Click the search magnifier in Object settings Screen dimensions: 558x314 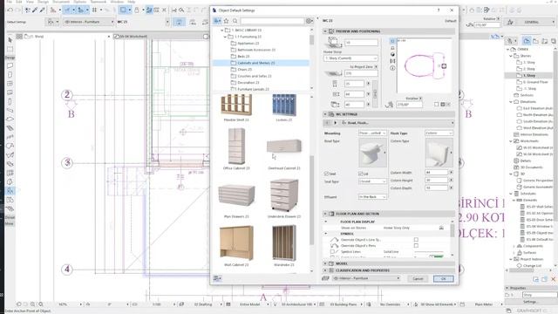click(235, 21)
